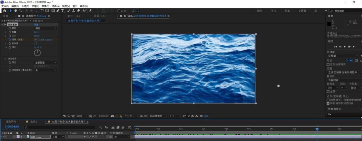Viewport: 362px width, 141px height.
Task: Toggle visibility eye of 水波.jpeg layer
Action: pyautogui.click(x=3, y=137)
